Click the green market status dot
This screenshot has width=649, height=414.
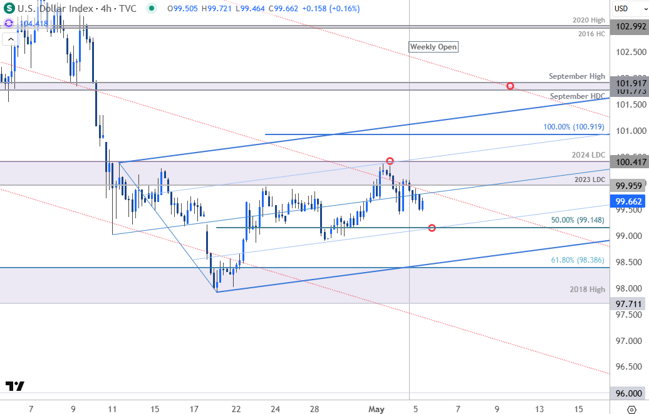[152, 8]
